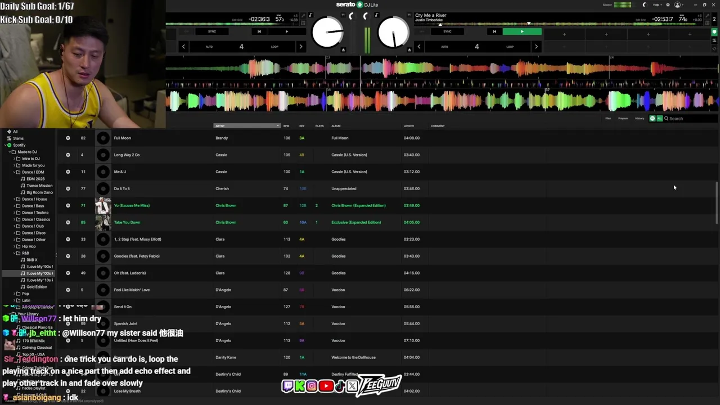This screenshot has width=720, height=405.
Task: Open the Trance Mission playlist
Action: tap(39, 186)
